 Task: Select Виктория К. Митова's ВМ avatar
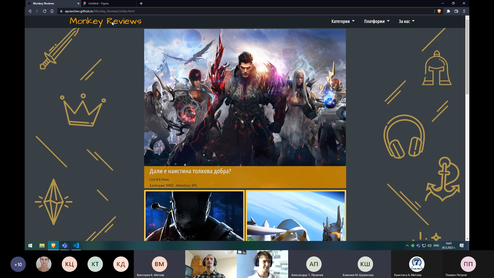pyautogui.click(x=160, y=264)
